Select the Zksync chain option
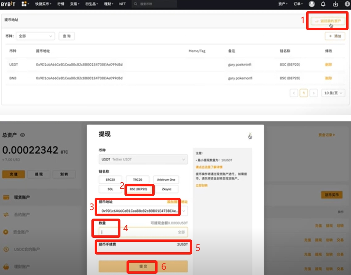This screenshot has height=275, width=351. [x=167, y=189]
